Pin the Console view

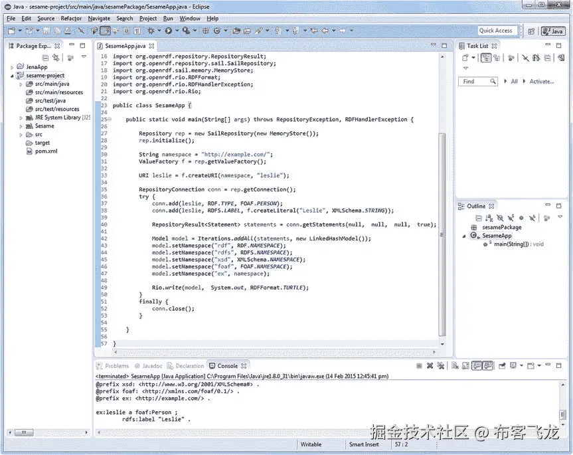click(501, 365)
